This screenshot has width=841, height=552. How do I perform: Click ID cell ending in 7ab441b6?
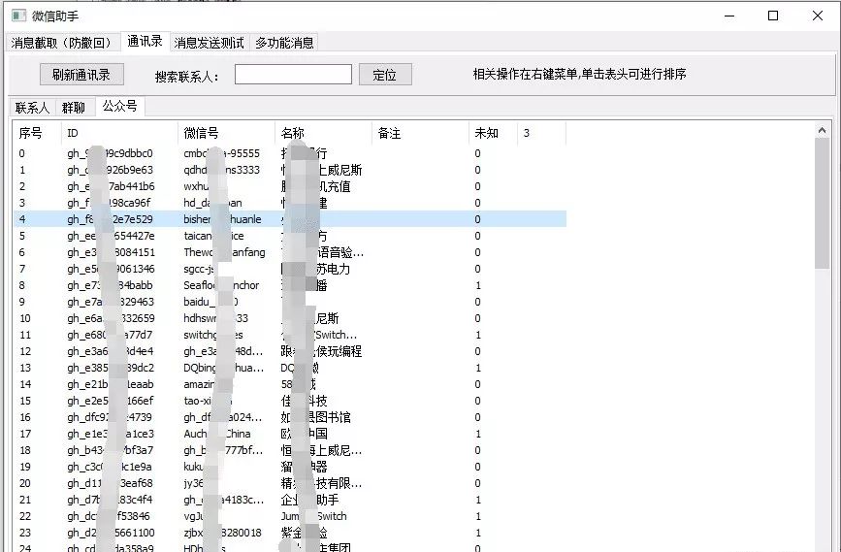coord(111,186)
